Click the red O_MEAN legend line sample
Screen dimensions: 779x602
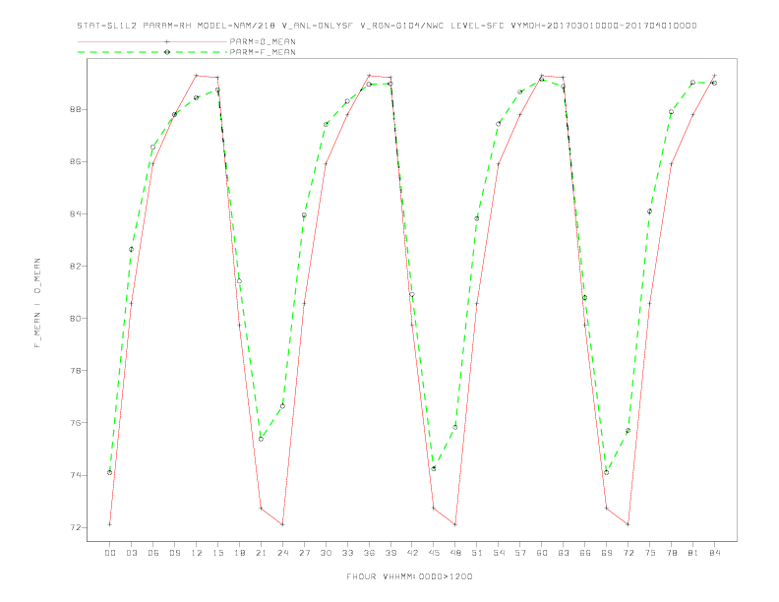pyautogui.click(x=152, y=41)
